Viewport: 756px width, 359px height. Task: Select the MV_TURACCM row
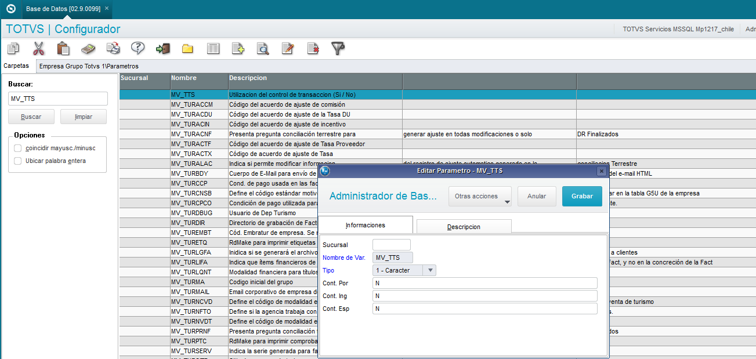[x=437, y=104]
